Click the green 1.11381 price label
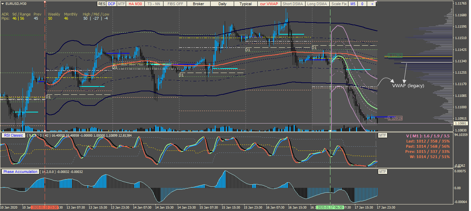471x211 pixels. (x=395, y=55)
